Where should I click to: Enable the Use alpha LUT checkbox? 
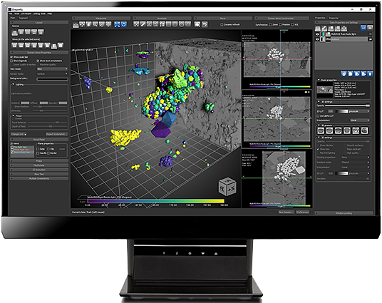coord(318,115)
